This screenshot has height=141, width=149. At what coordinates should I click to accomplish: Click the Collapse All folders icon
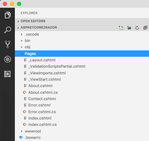coord(145,28)
